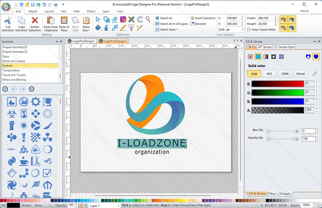The width and height of the screenshot is (322, 208).
Task: Select the pencil drawing tool
Action: pos(123,28)
